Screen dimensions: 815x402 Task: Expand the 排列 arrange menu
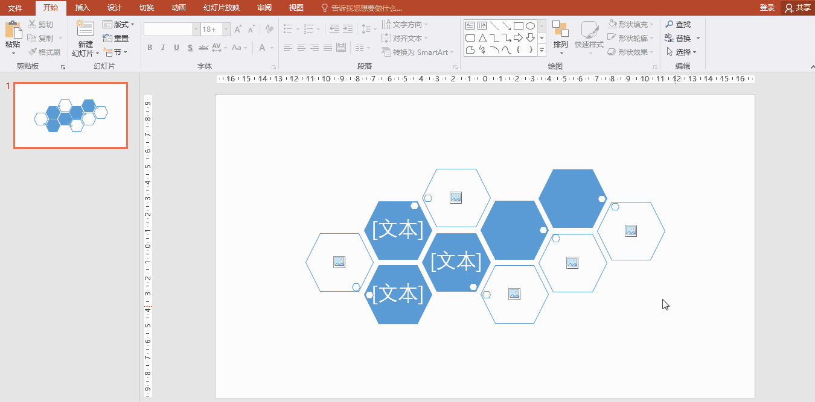coord(560,37)
